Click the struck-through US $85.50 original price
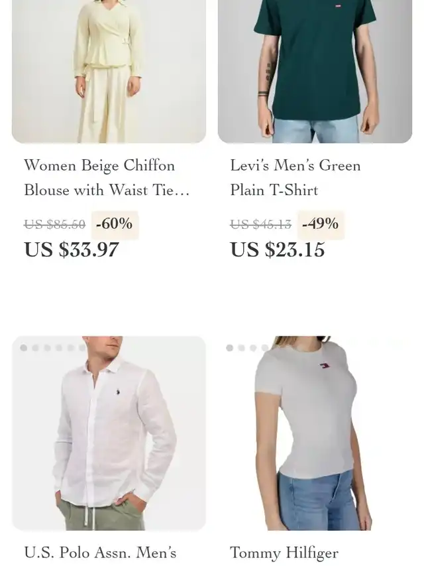 click(x=54, y=224)
